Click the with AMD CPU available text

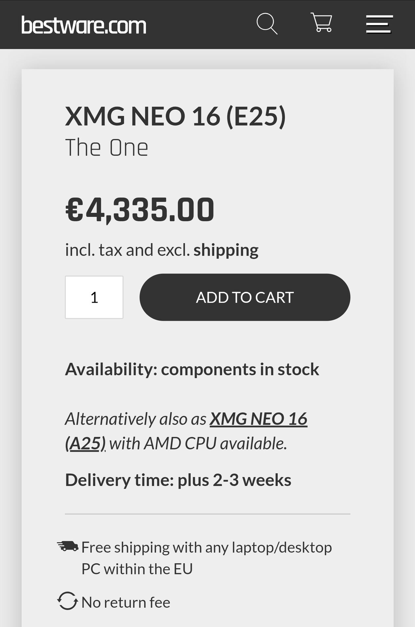pos(198,444)
